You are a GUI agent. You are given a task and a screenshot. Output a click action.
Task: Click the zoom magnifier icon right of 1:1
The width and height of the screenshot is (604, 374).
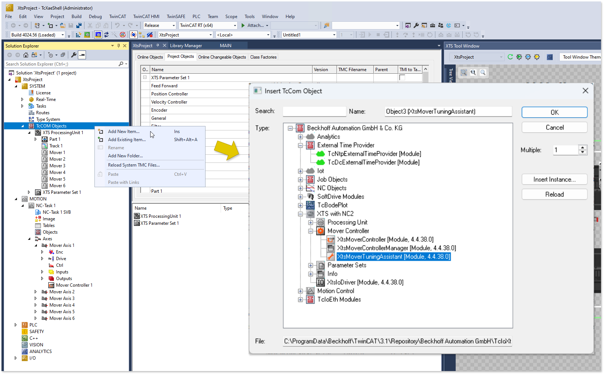(483, 73)
